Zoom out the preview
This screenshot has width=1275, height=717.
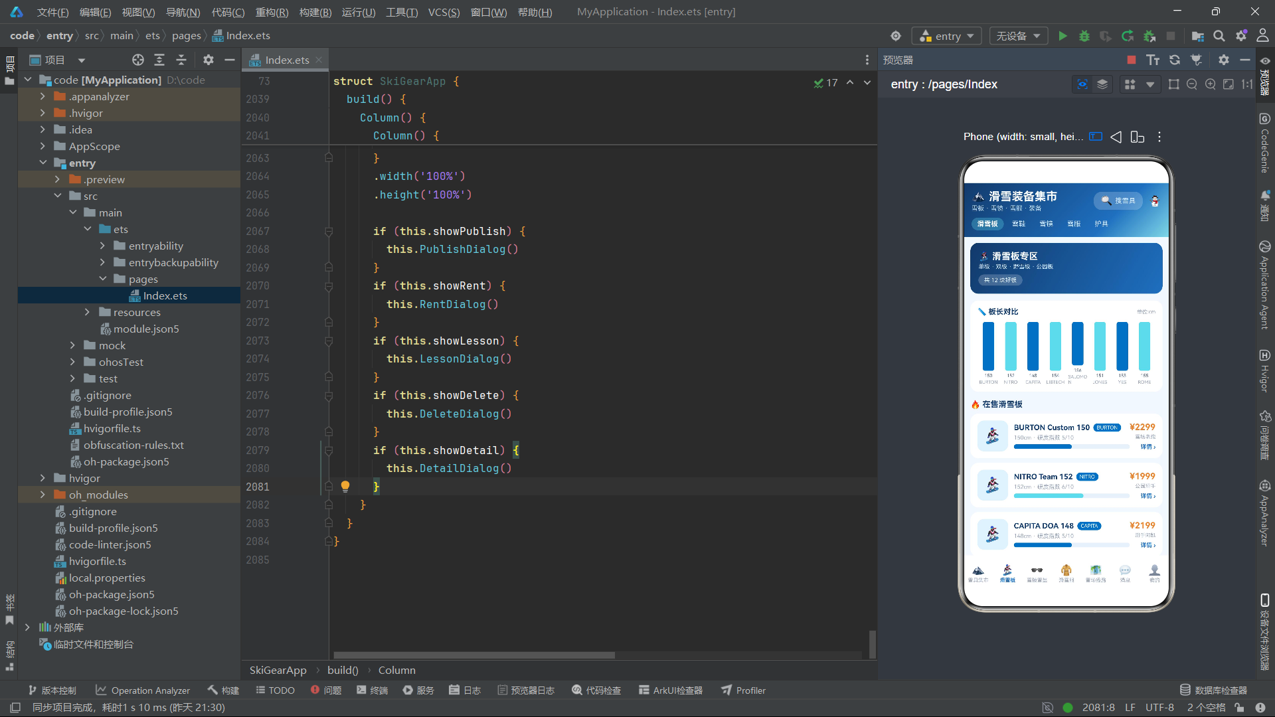click(1192, 84)
